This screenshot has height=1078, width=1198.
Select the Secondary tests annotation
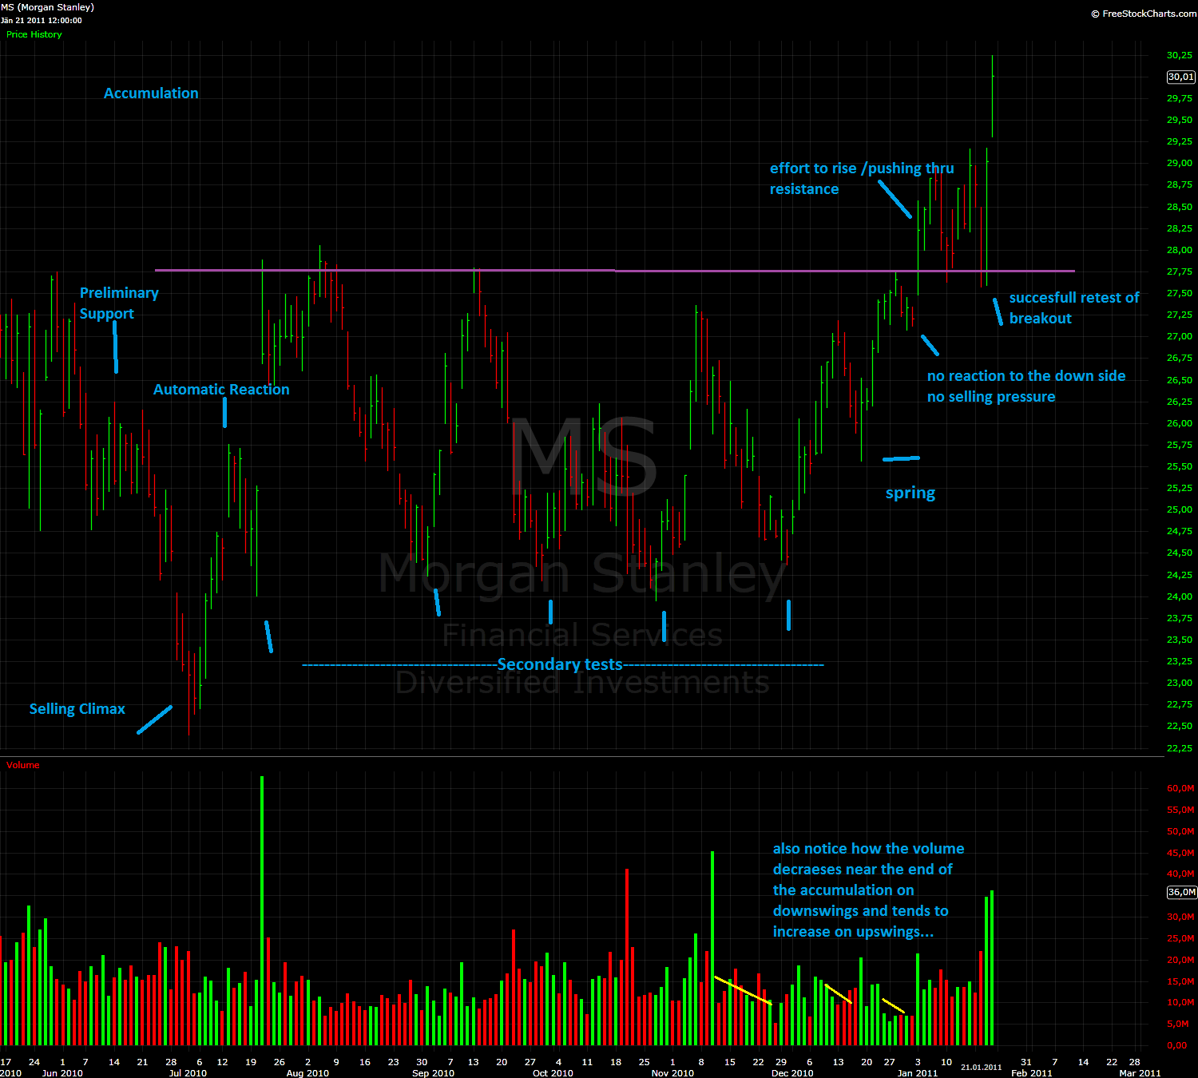[560, 664]
